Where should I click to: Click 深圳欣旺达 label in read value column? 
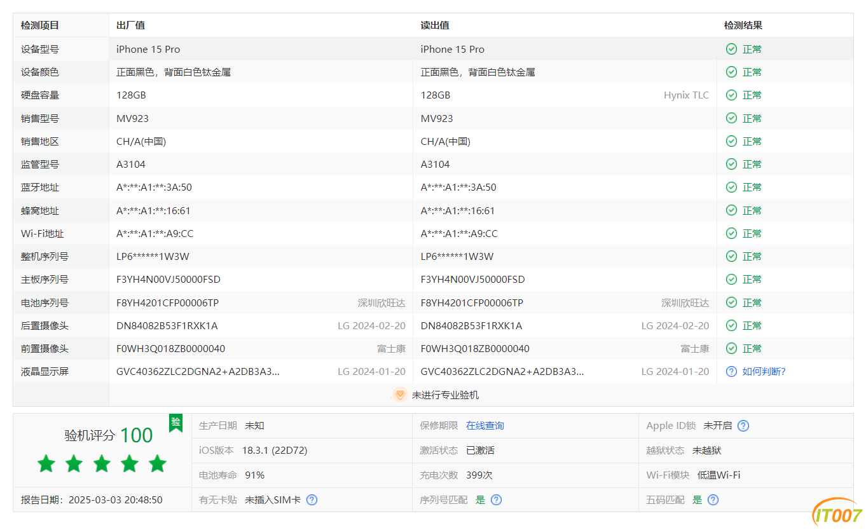pos(685,302)
